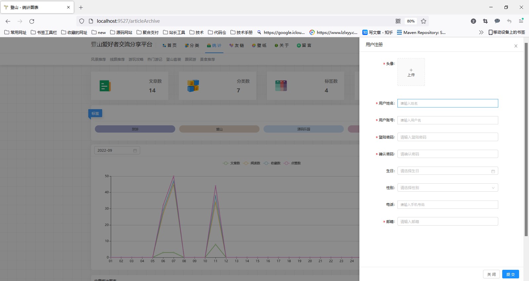
Task: Toggle the 文章数 chart legend series
Action: pyautogui.click(x=231, y=163)
